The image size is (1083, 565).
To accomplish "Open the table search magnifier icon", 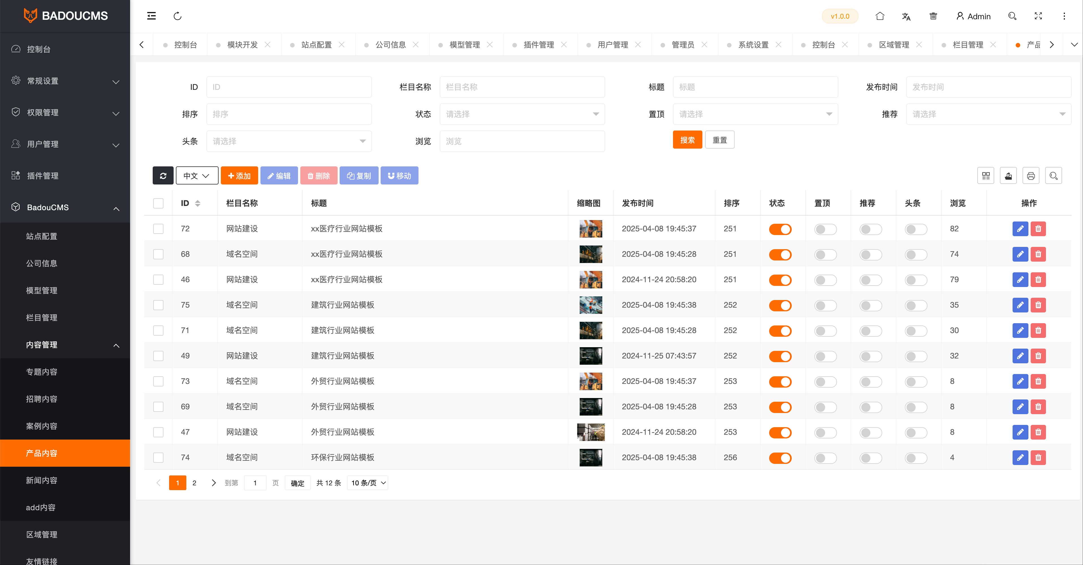I will point(1054,176).
